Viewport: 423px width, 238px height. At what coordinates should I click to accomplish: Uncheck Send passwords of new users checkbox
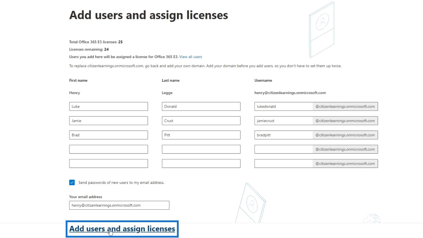tap(72, 182)
